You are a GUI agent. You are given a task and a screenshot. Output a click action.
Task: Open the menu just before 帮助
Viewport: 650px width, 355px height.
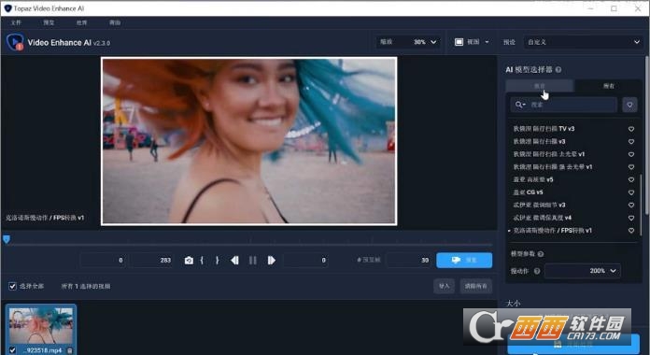point(81,22)
